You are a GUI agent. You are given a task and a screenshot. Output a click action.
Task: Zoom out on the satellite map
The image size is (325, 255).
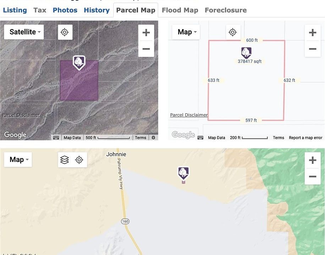point(146,49)
